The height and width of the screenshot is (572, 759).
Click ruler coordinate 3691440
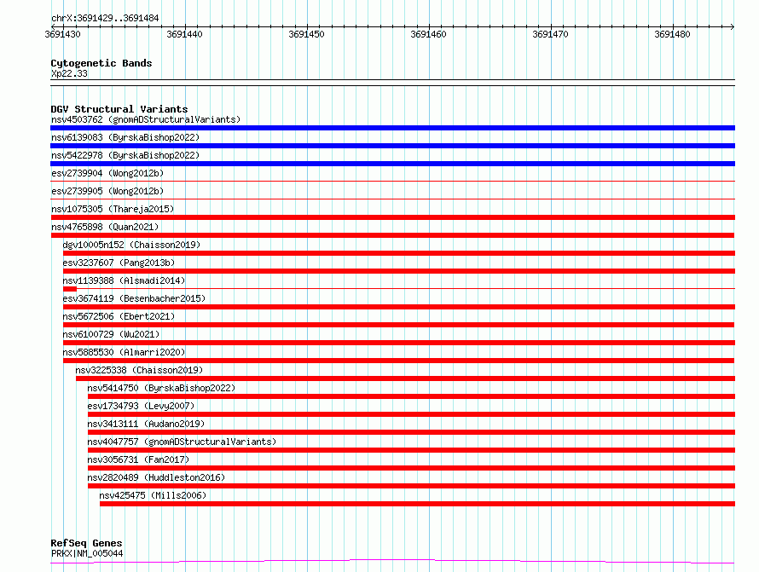coord(184,34)
